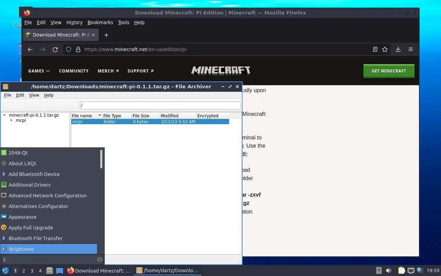Click the application menu scrollbar

point(101,159)
